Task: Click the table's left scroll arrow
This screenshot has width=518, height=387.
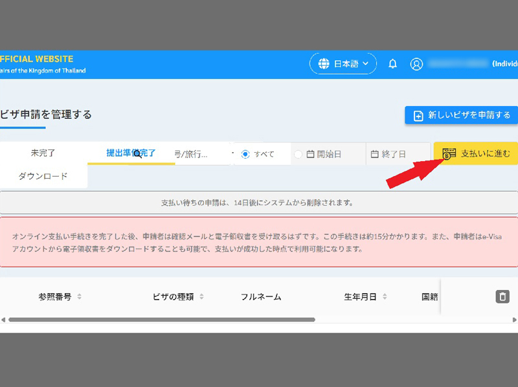Action: coord(3,320)
